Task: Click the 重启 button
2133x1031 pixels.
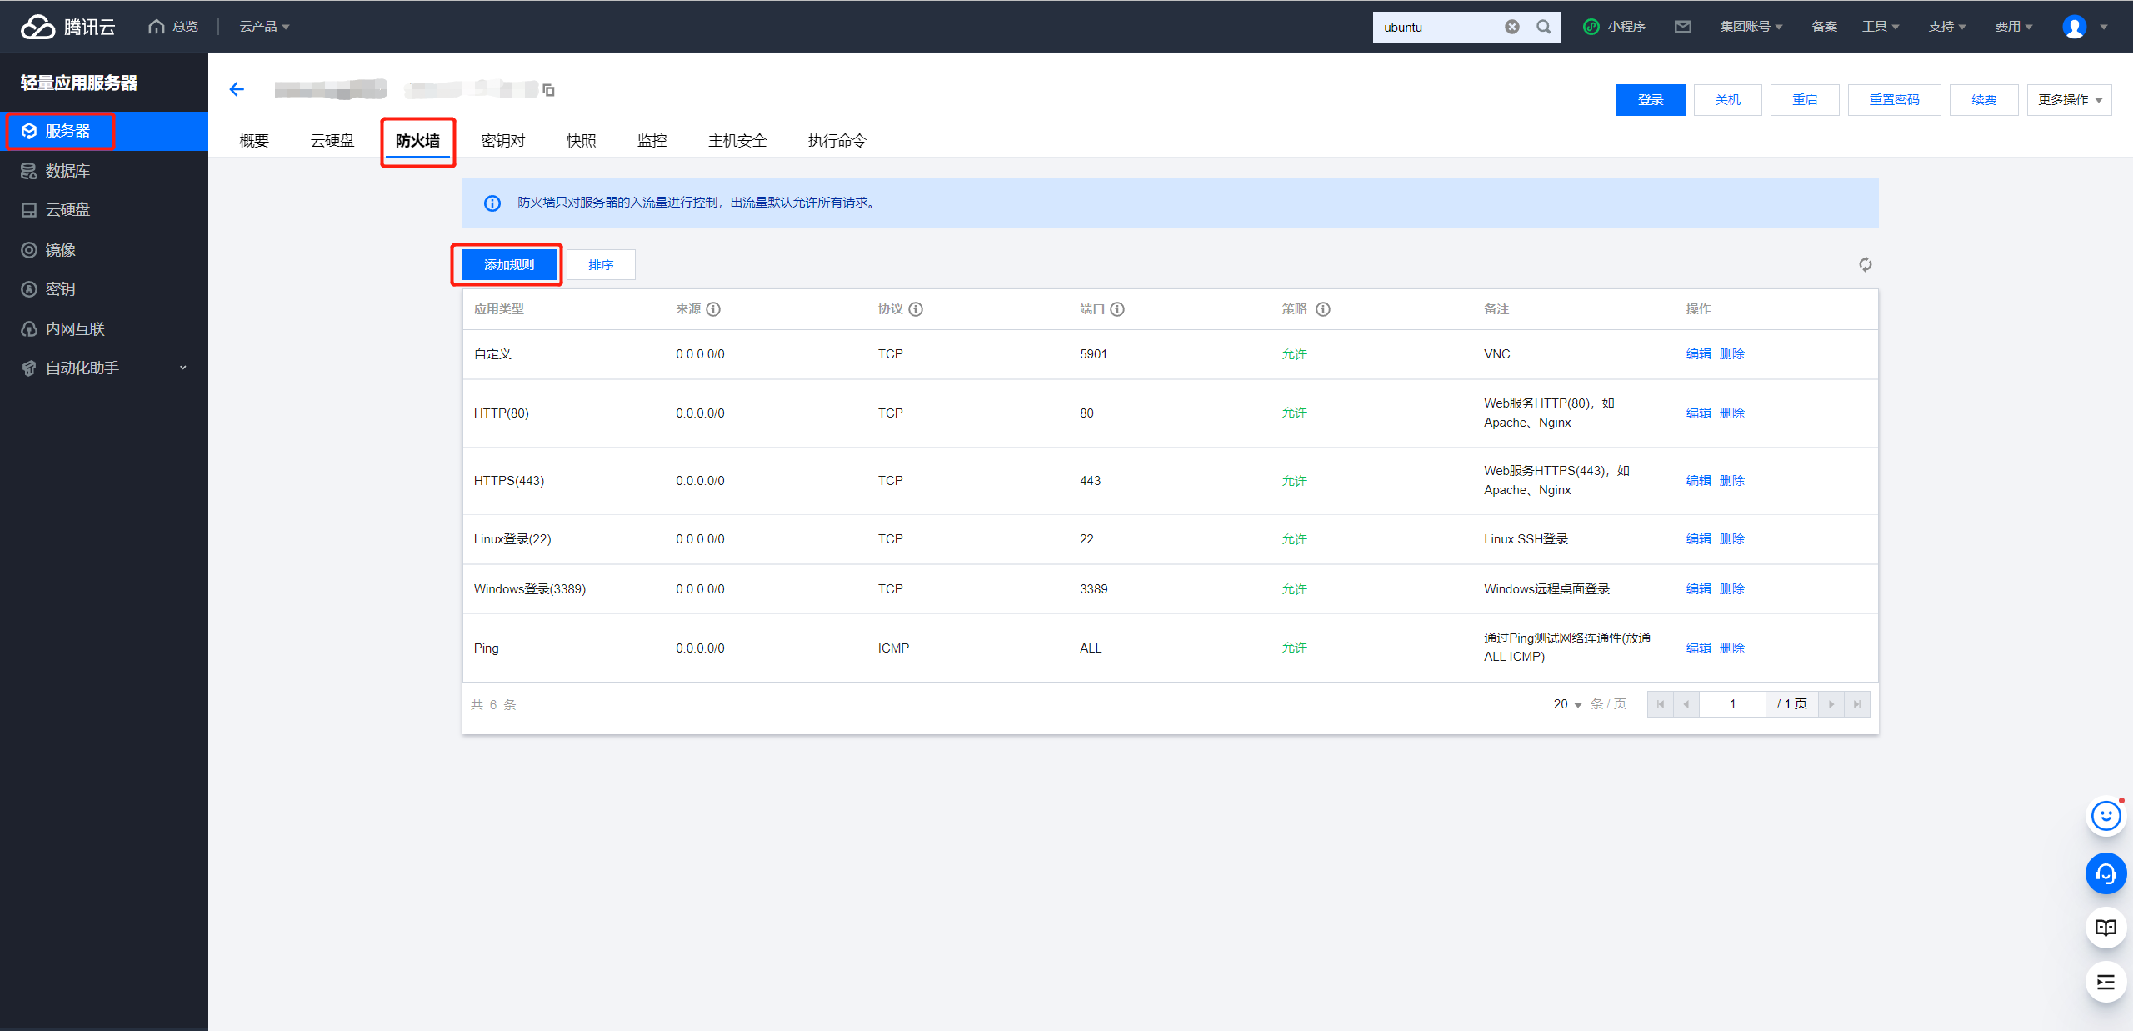Action: click(x=1805, y=100)
